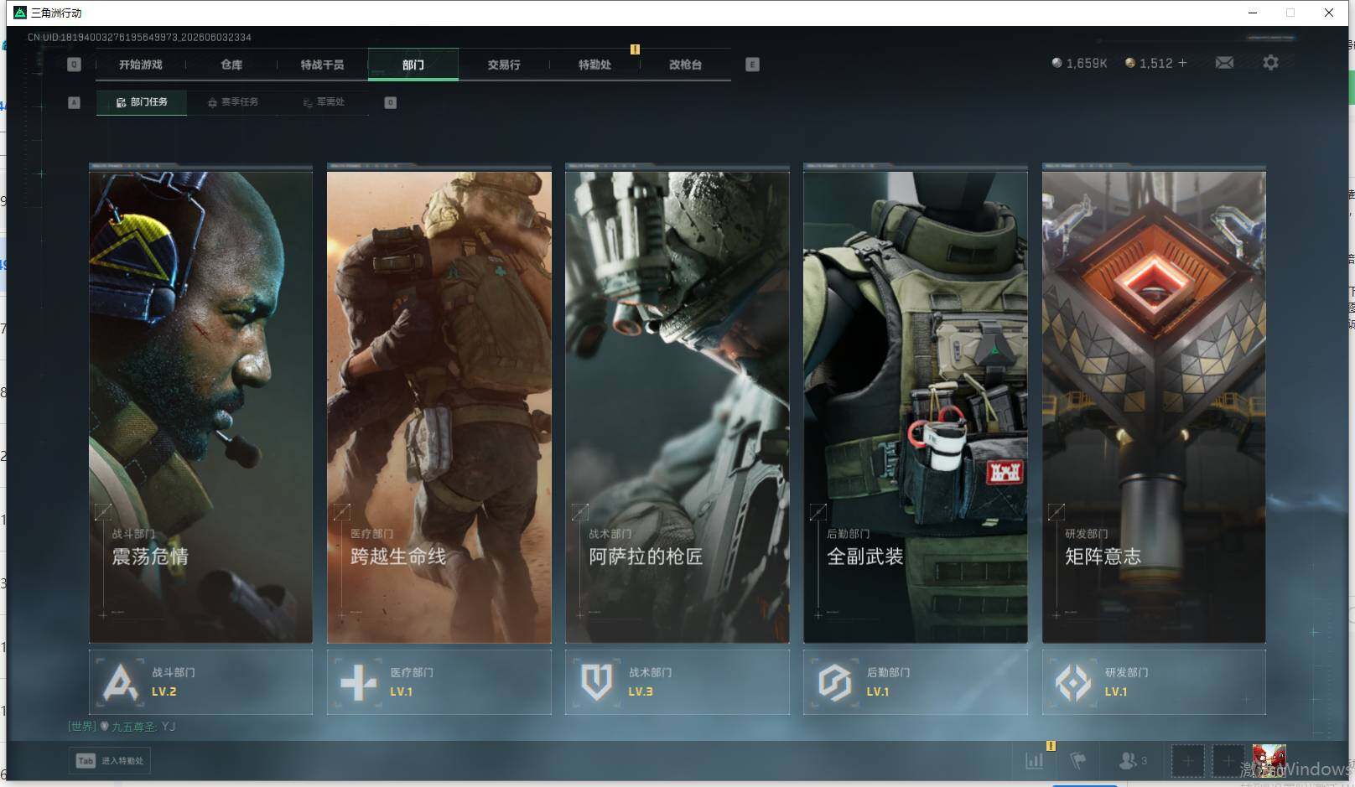The width and height of the screenshot is (1355, 787).
Task: Select the 战术部门 LV.3 panel
Action: click(677, 682)
